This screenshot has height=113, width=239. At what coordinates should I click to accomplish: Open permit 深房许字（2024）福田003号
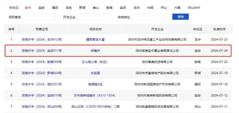[x=42, y=84]
